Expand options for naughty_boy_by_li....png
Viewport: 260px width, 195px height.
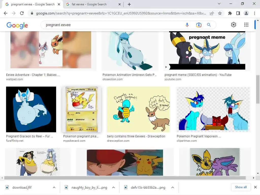[113, 187]
